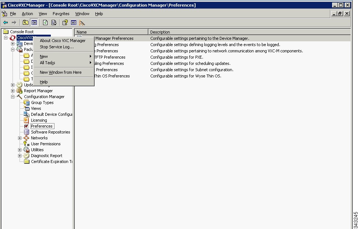This screenshot has width=359, height=229.
Task: Click the Report Manager icon in tree
Action: pyautogui.click(x=20, y=91)
